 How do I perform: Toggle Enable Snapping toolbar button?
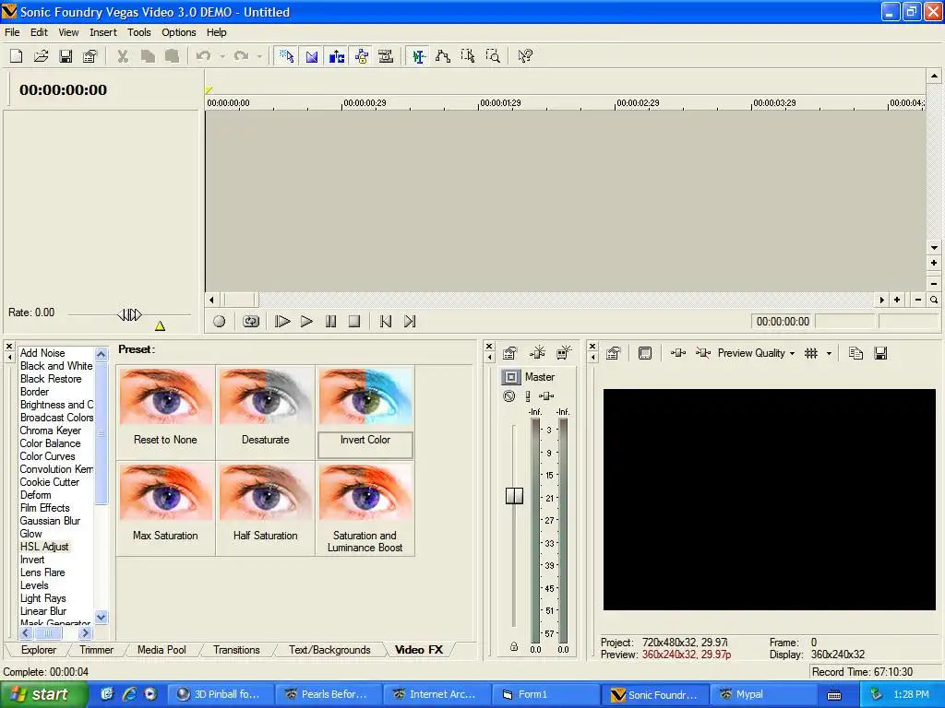click(286, 56)
